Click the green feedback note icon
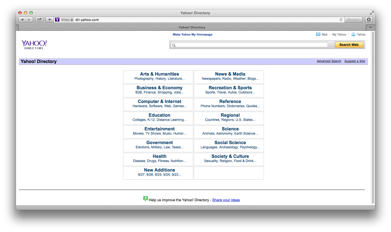Screen dimensions: 391x232 coord(145,199)
